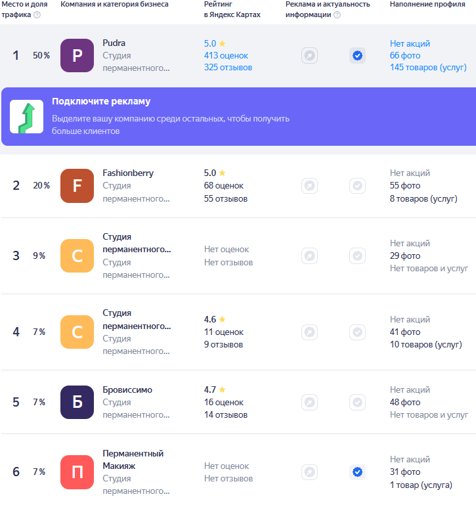476x509 pixels.
Task: Click 'Подключите рекламу' banner title
Action: [101, 102]
